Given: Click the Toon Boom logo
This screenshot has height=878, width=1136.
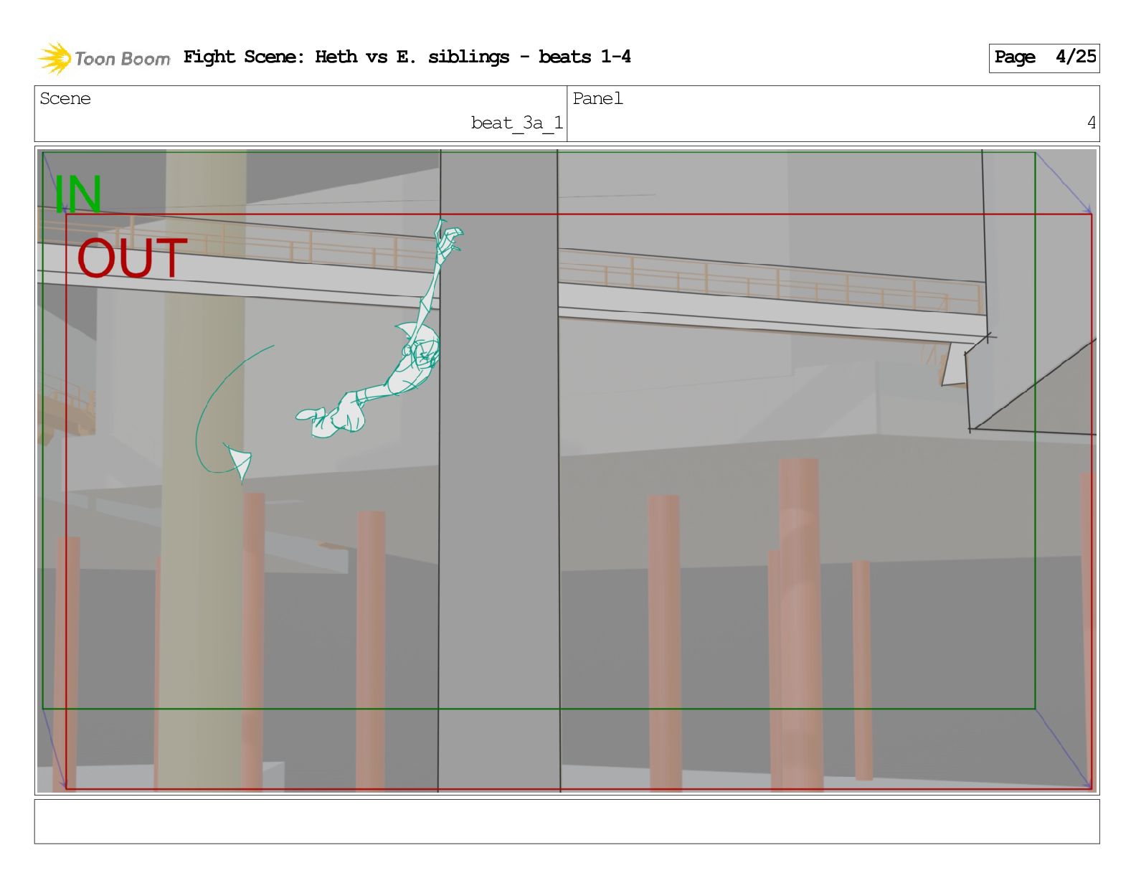Looking at the screenshot, I should (103, 58).
